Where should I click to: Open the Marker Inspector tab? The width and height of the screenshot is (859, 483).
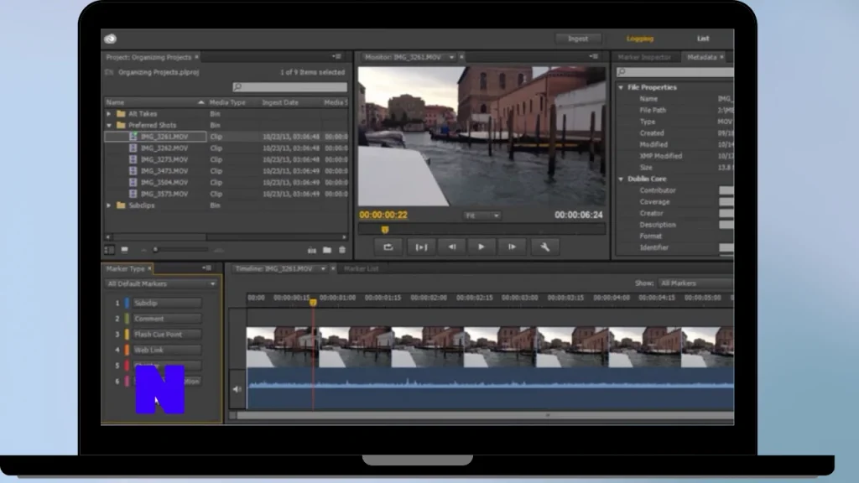coord(644,57)
